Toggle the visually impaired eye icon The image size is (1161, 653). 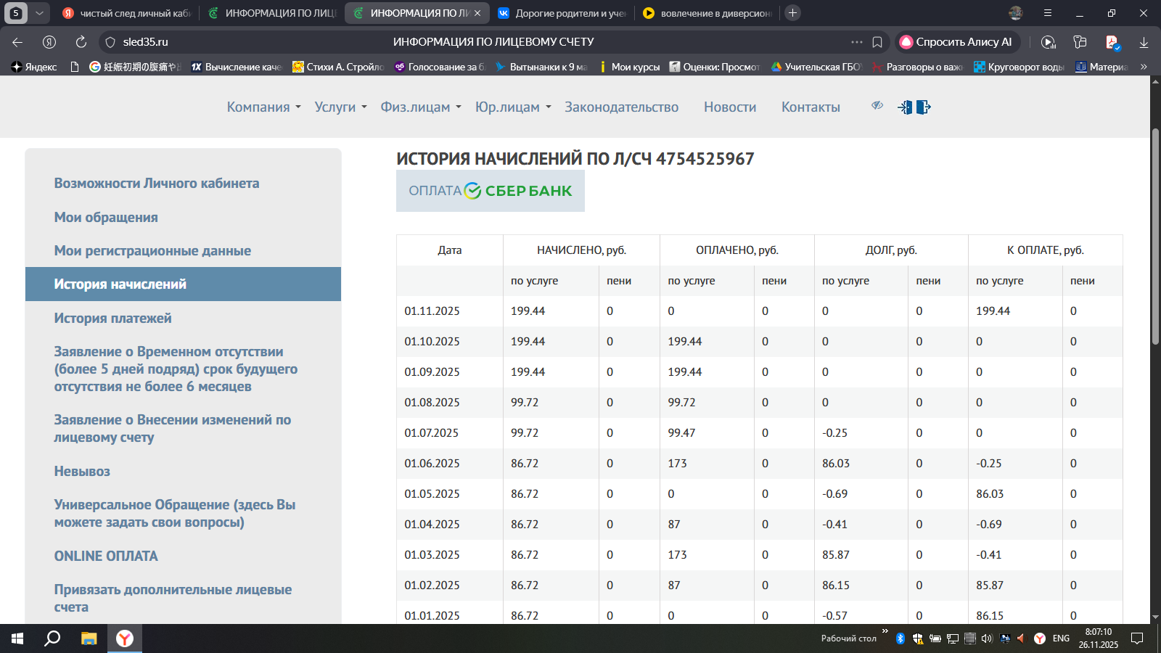click(877, 106)
